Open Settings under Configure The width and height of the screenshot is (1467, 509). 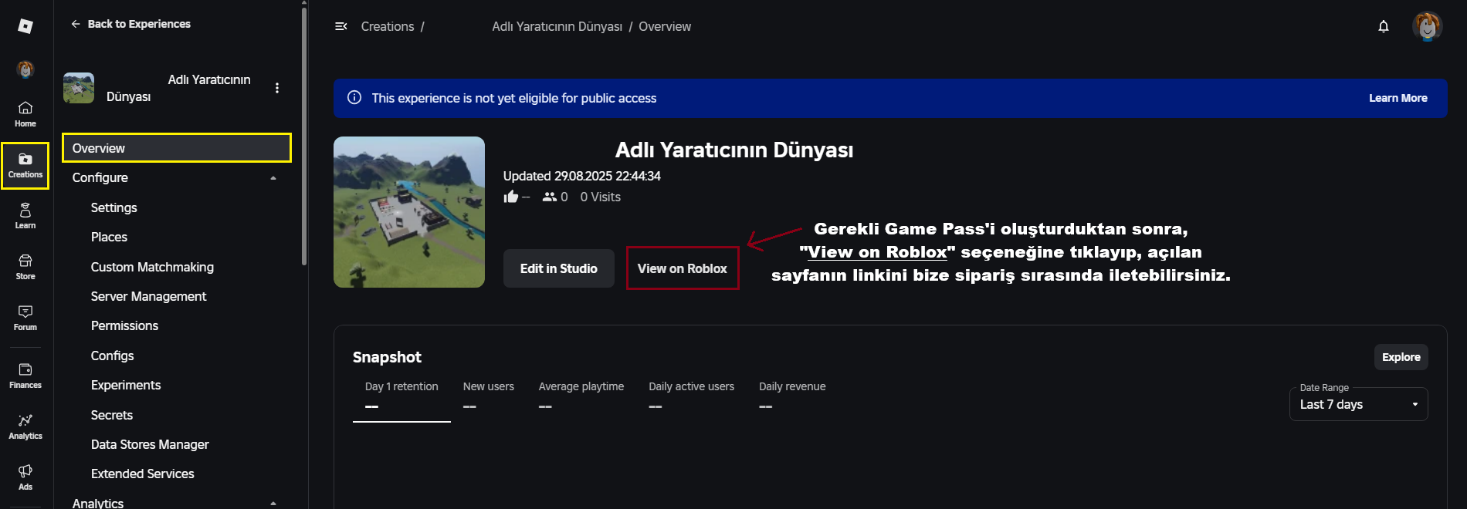click(x=114, y=207)
